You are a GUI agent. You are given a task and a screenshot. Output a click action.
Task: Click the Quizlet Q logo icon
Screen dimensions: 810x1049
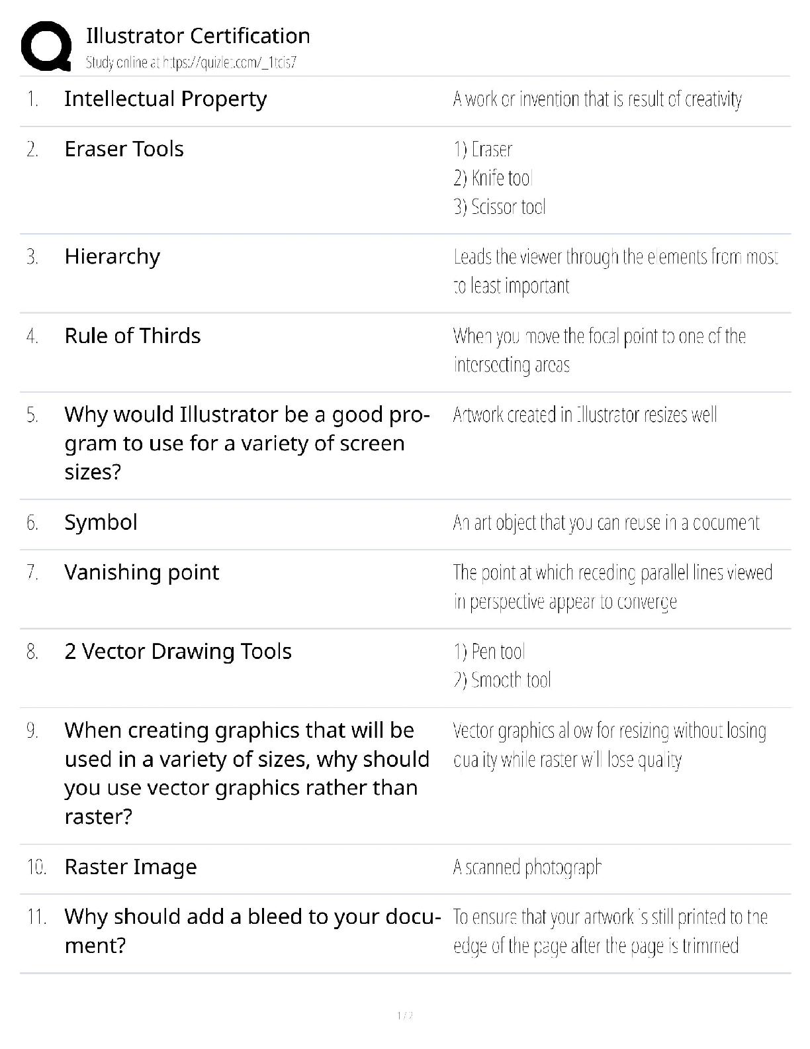[x=46, y=46]
